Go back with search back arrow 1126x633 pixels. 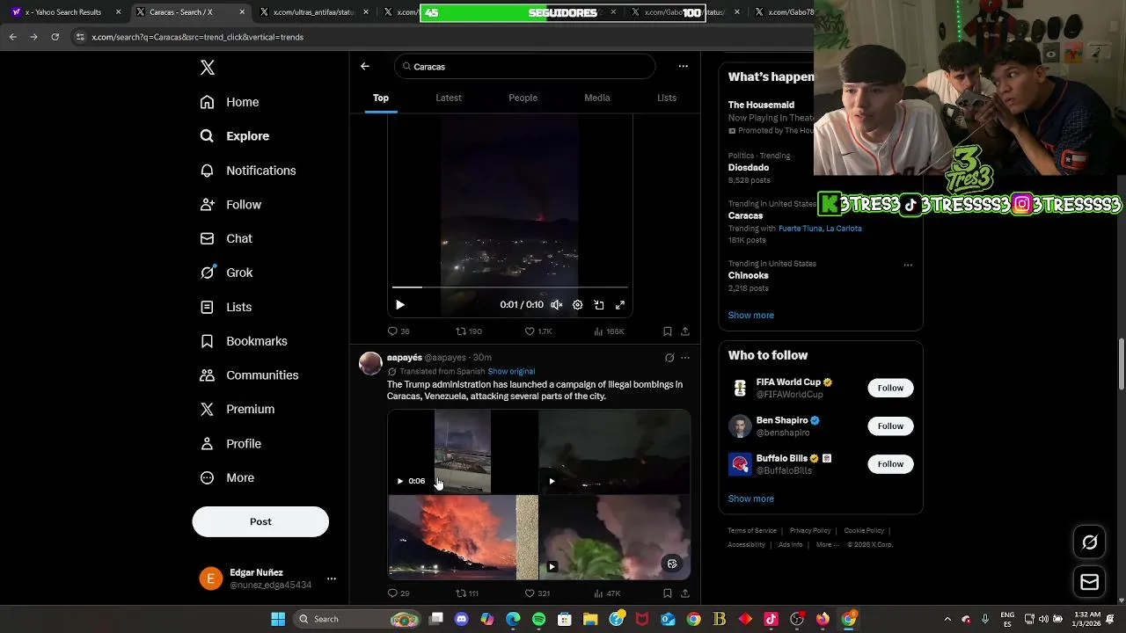[365, 66]
